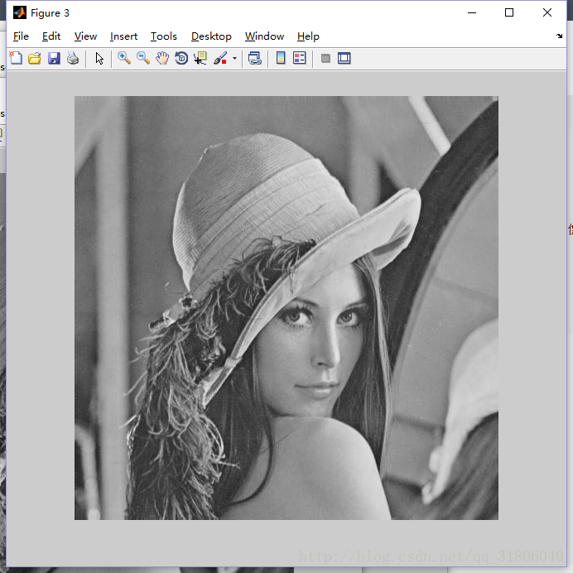The height and width of the screenshot is (573, 573).
Task: Close the Figure 3 window
Action: (x=547, y=12)
